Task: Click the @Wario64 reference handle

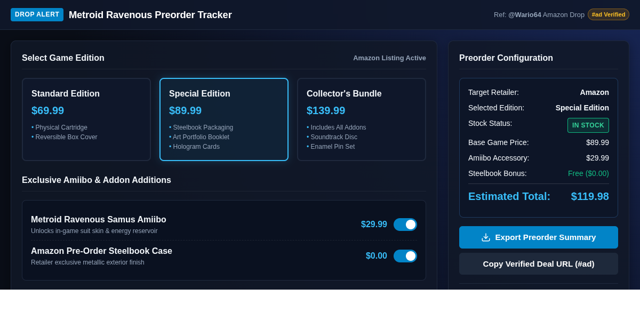Action: click(x=525, y=14)
